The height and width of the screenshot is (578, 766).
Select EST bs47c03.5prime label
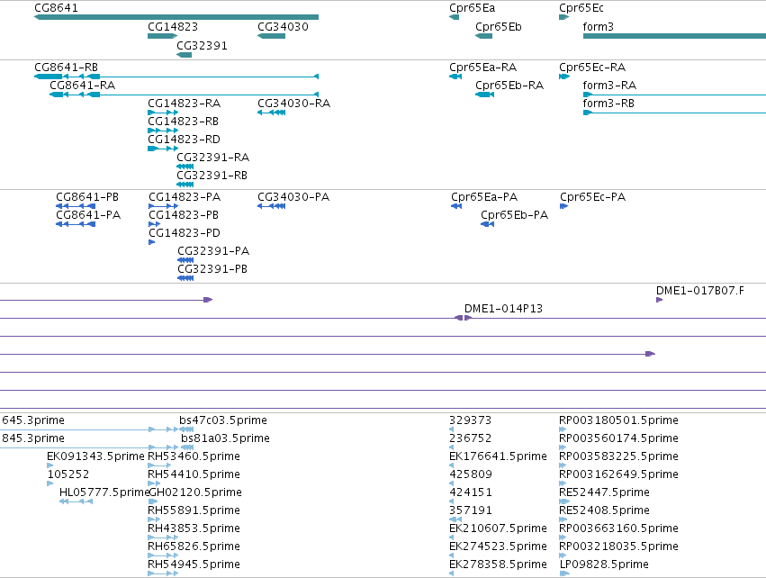[223, 420]
